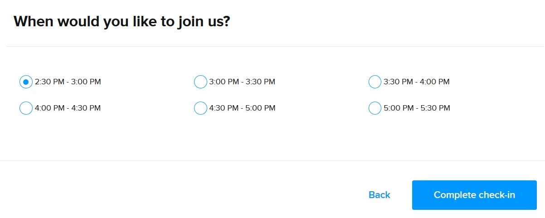Click the "4:00 PM - 4:30 PM" label text
The image size is (545, 218).
click(68, 108)
